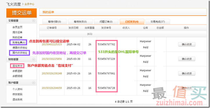Image resolution: width=210 pixels, height=108 pixels.
Task: Click the 飞火流星 site logo text
Action: [14, 4]
